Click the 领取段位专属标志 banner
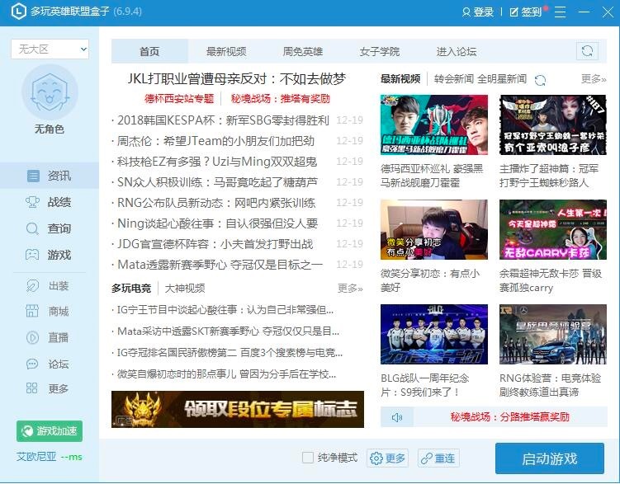This screenshot has height=484, width=620. 238,409
